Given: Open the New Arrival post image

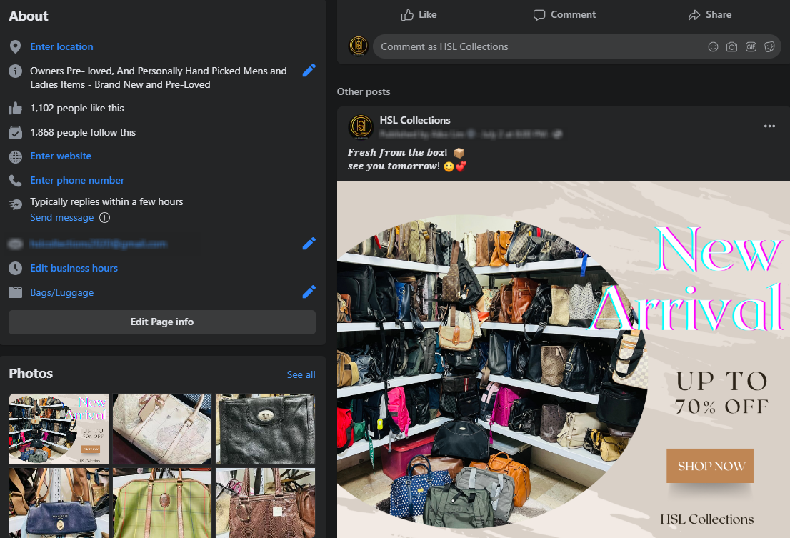Looking at the screenshot, I should pyautogui.click(x=564, y=359).
